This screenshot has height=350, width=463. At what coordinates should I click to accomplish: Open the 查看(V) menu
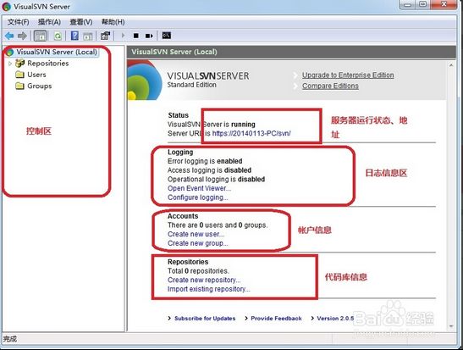[x=81, y=22]
